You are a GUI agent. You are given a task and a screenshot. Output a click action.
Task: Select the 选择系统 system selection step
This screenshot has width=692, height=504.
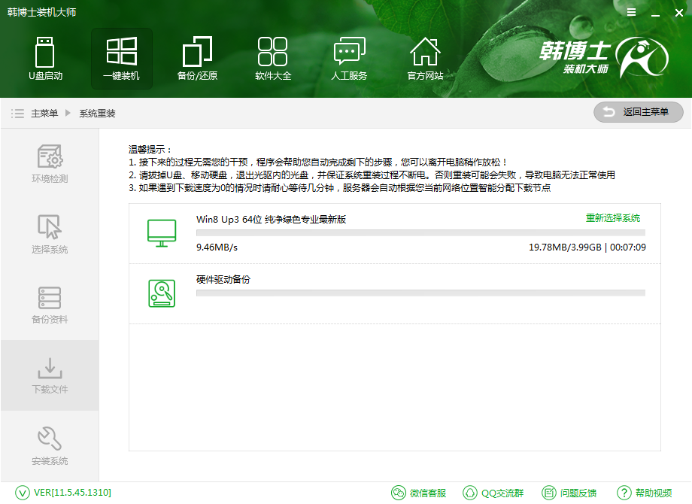click(x=49, y=236)
